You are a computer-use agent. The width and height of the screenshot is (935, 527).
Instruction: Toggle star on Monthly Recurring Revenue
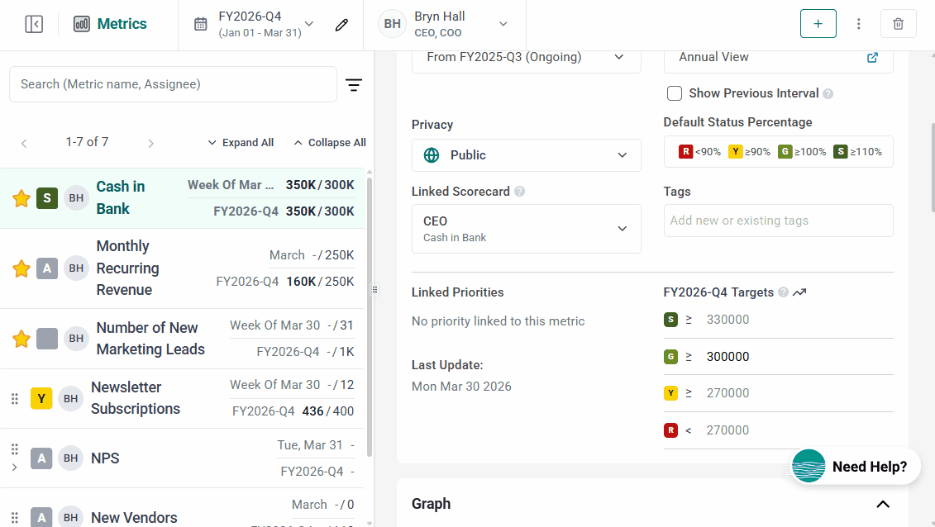[21, 268]
